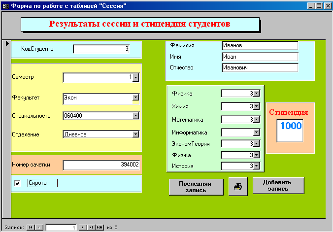The height and width of the screenshot is (232, 333).
Task: Click the Номер зачетки field
Action: tap(101, 165)
